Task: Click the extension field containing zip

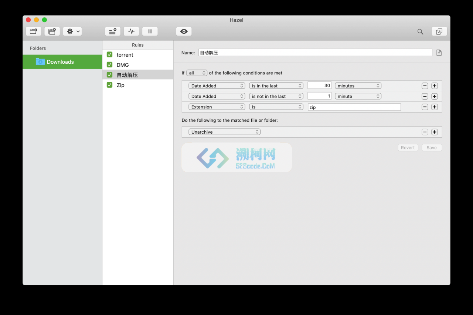Action: point(354,107)
